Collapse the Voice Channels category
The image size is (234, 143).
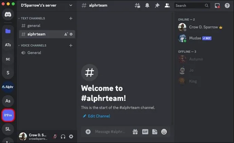(x=33, y=46)
